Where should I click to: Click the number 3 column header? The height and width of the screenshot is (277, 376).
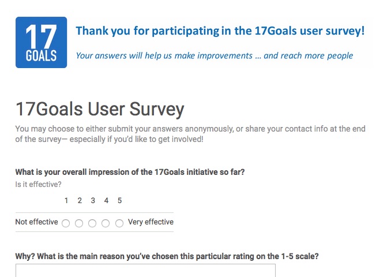pos(93,200)
